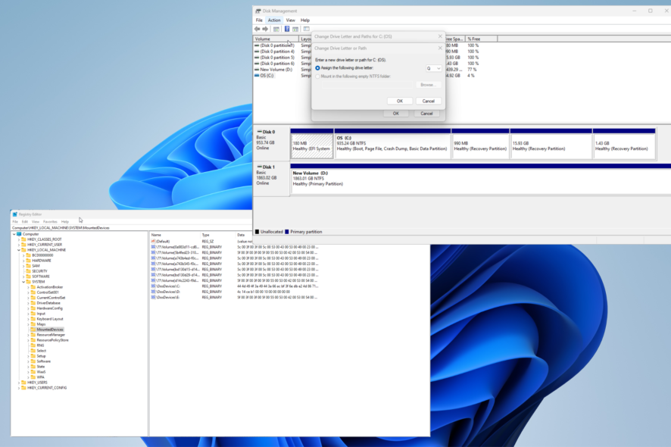The image size is (671, 447).
Task: Click the Registry Editor title bar app icon
Action: [x=15, y=214]
